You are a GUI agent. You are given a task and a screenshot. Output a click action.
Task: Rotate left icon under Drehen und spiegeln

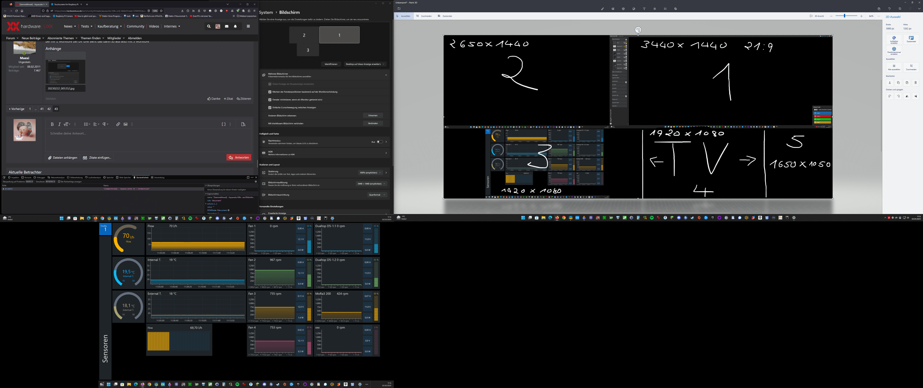pyautogui.click(x=890, y=96)
